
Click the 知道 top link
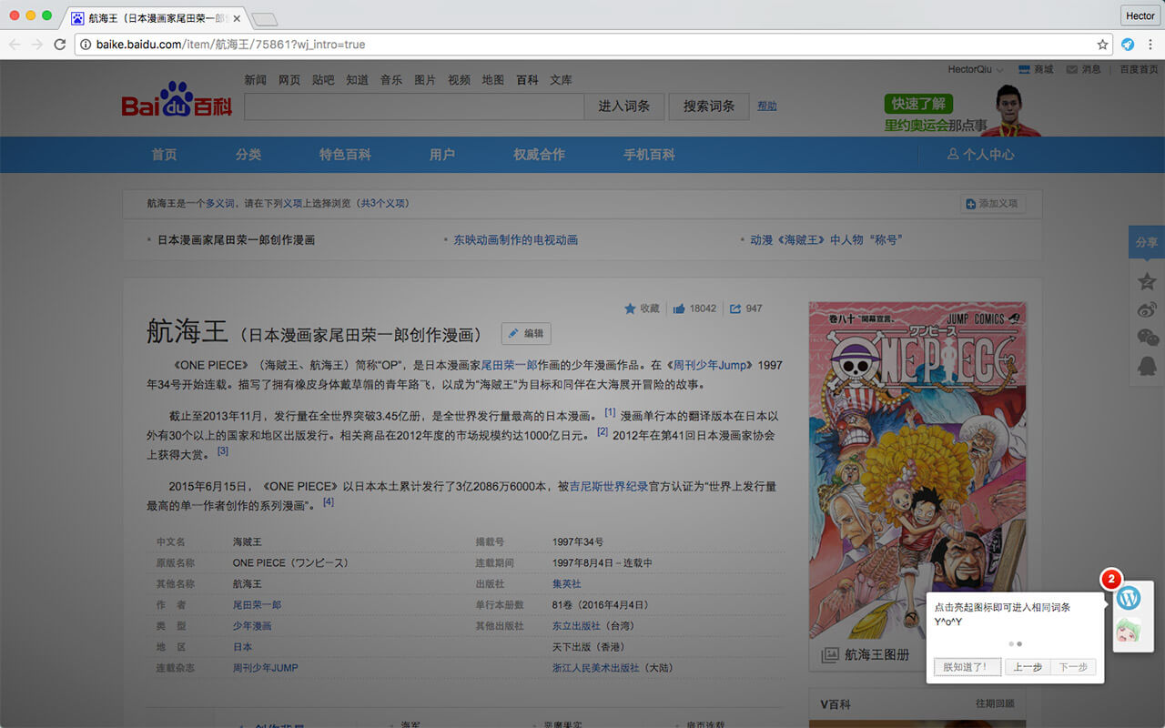click(357, 80)
